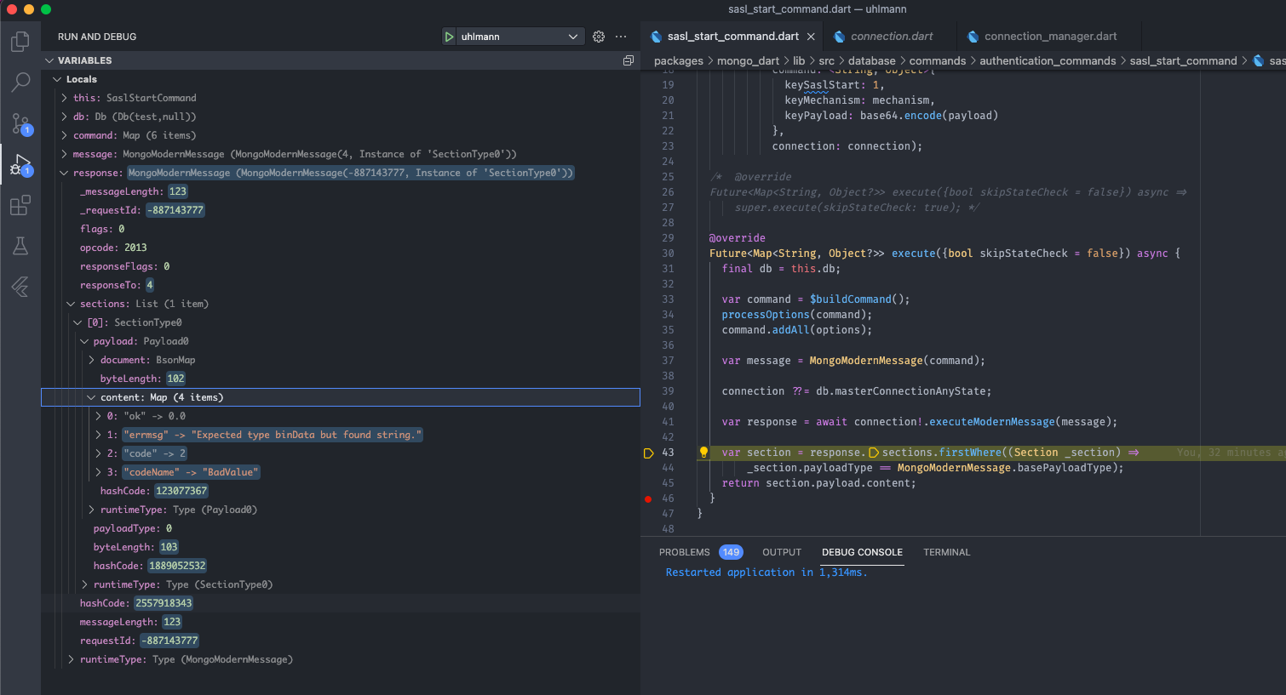Open the Extensions icon

[x=20, y=205]
